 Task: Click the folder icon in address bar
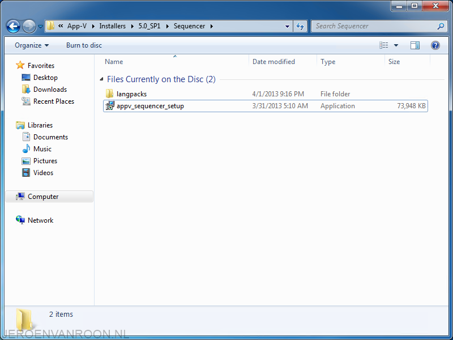[x=50, y=26]
